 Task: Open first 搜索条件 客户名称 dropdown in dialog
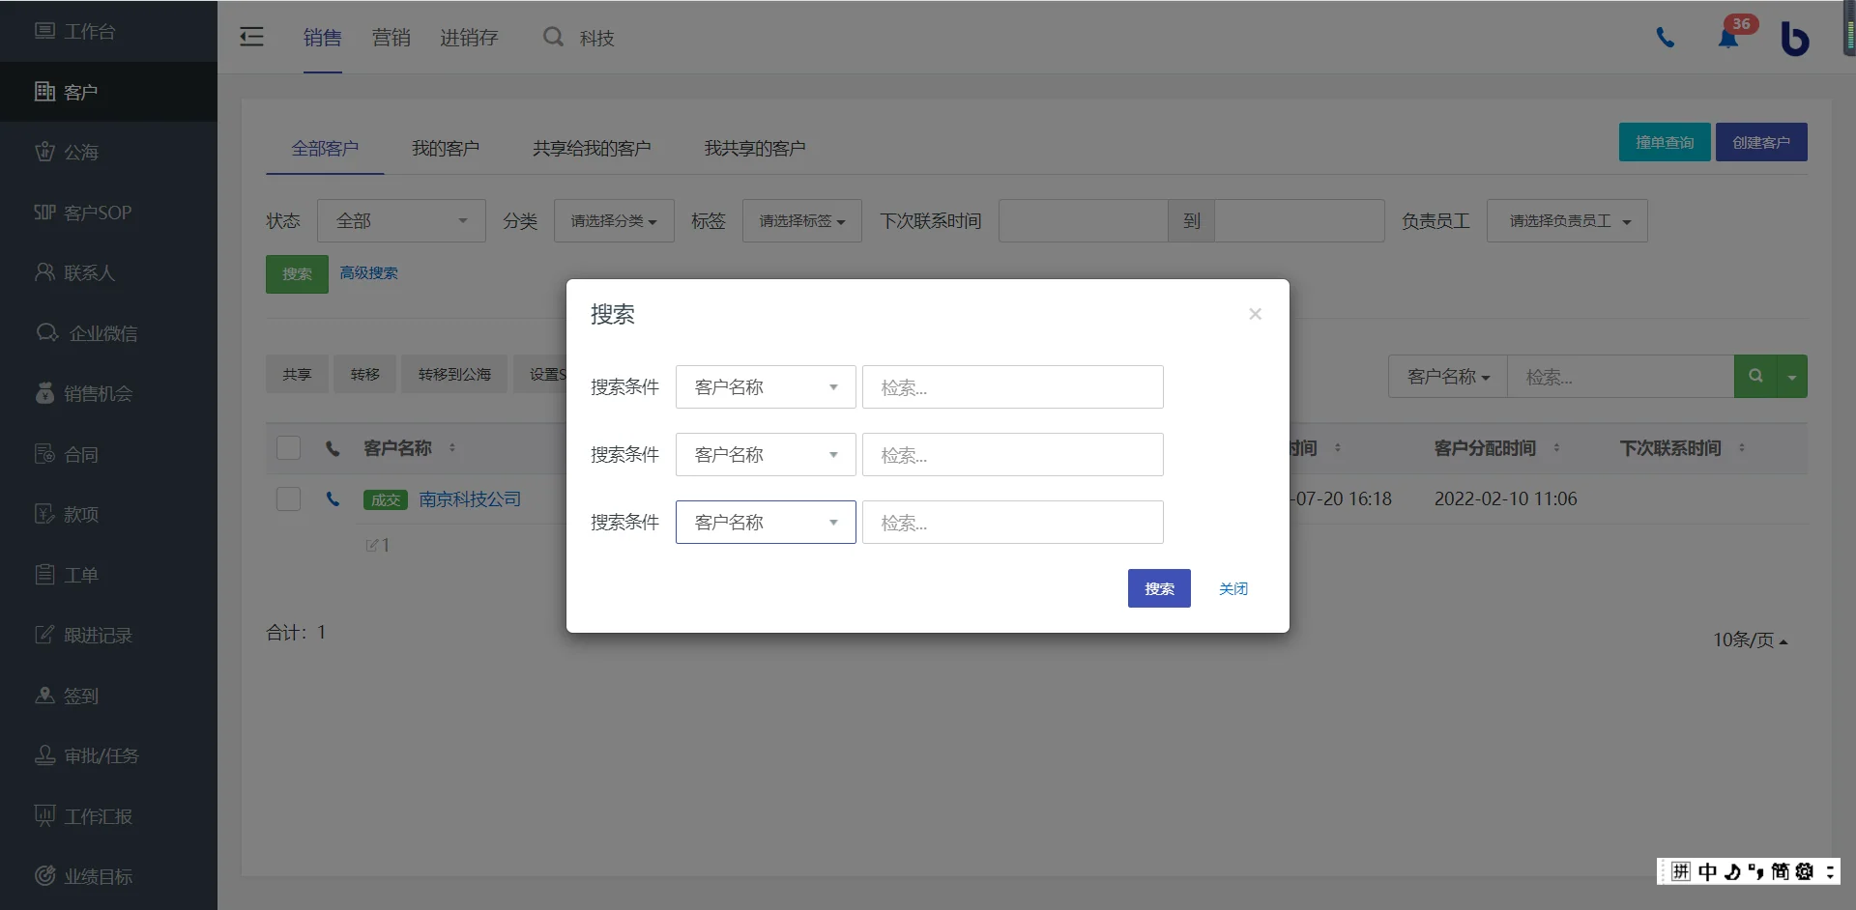pos(766,387)
